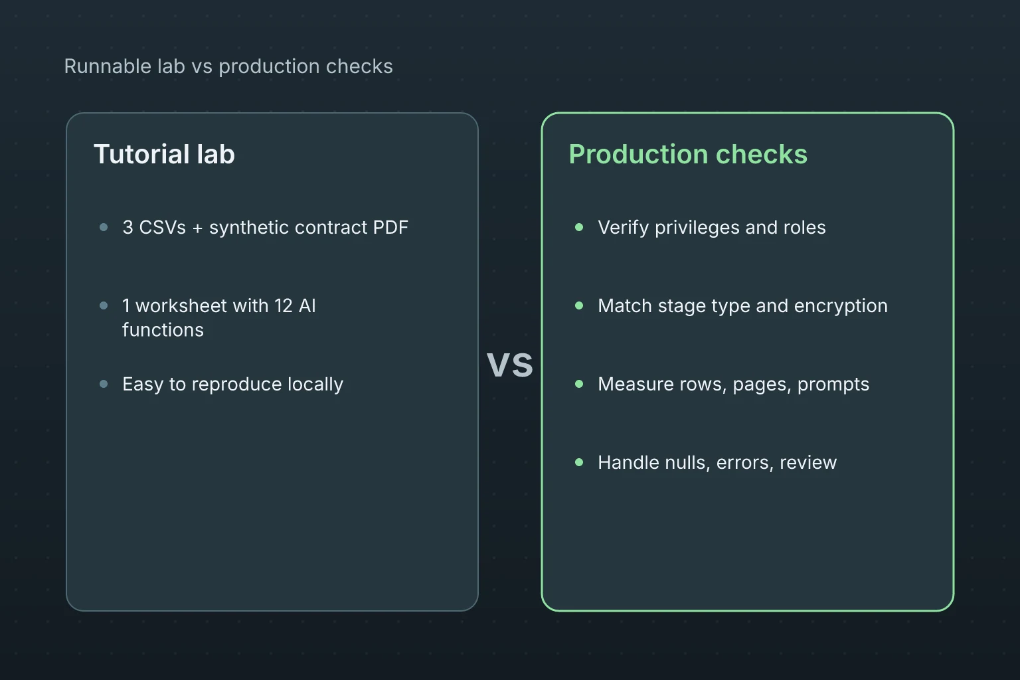Screen dimensions: 1020x680
Task: Select 'Easy to reproduce locally' text
Action: [x=232, y=384]
